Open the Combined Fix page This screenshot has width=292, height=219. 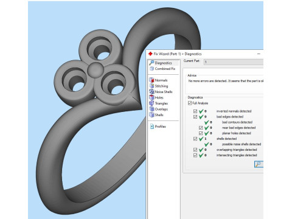pos(165,69)
